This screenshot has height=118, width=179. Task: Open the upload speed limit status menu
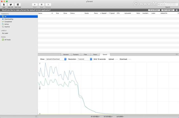point(108,117)
